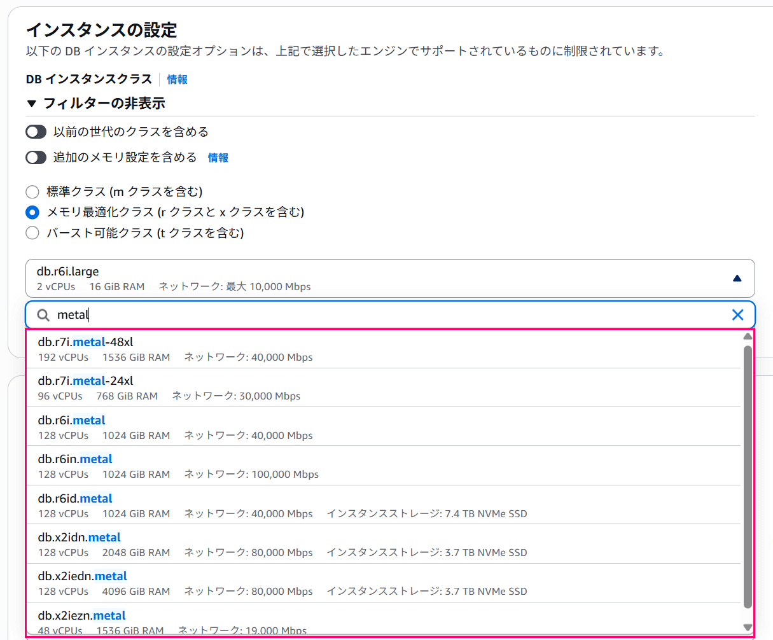Select memory optimized classes radio button
The height and width of the screenshot is (640, 773).
coord(32,212)
